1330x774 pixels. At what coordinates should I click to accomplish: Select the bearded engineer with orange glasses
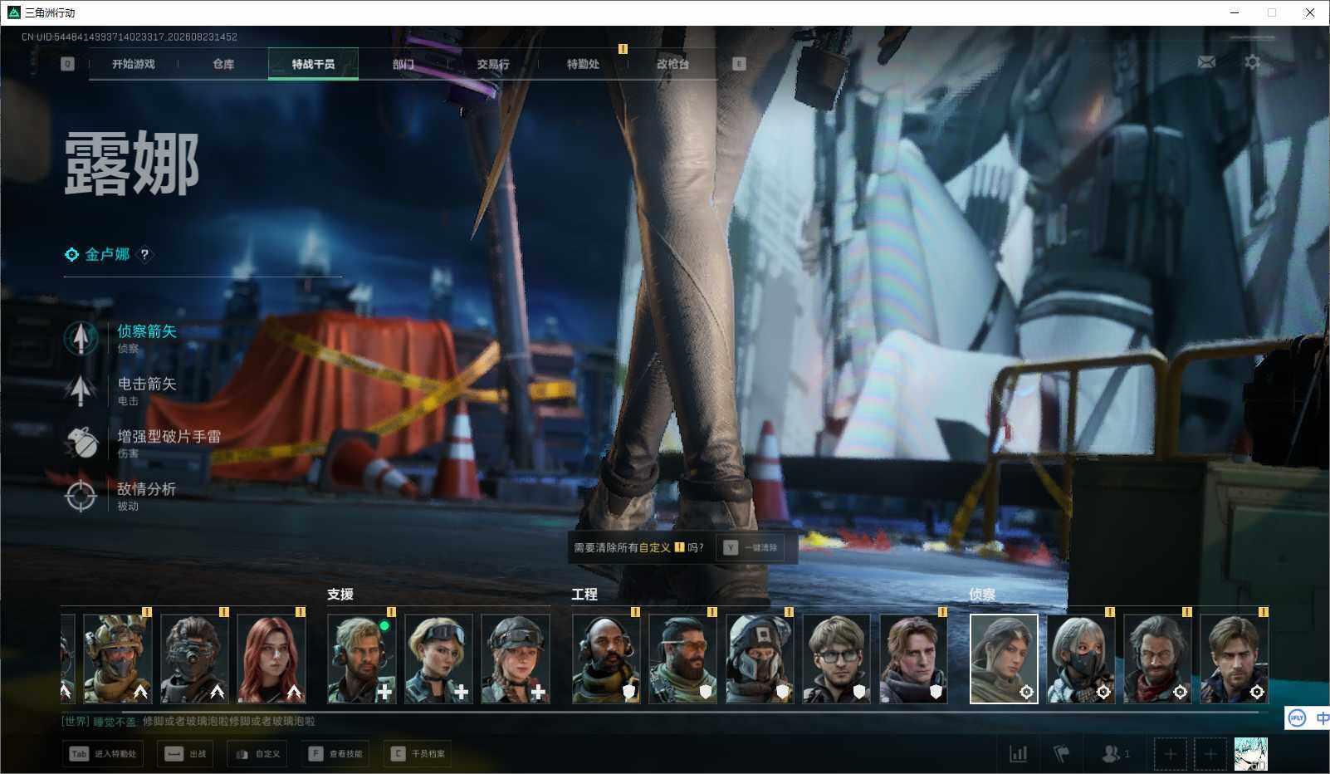682,659
